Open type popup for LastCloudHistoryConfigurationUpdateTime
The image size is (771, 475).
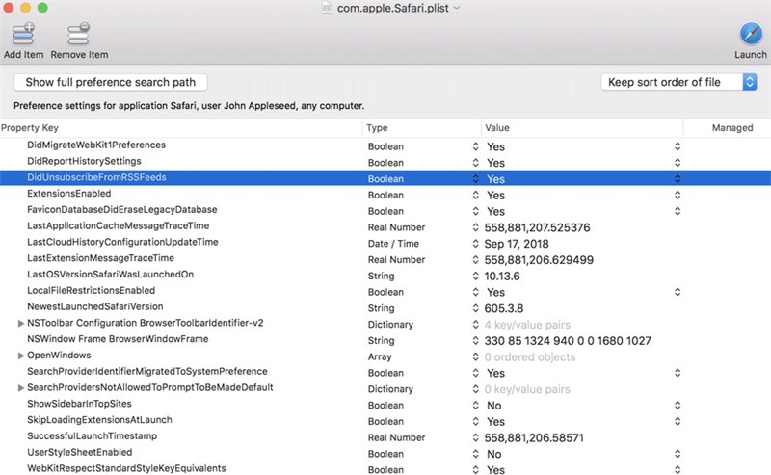475,244
